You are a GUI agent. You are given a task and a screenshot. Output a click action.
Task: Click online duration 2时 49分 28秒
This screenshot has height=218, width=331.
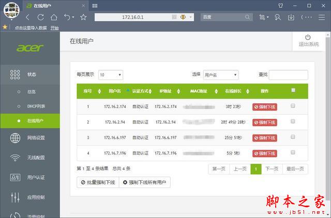[233, 122]
